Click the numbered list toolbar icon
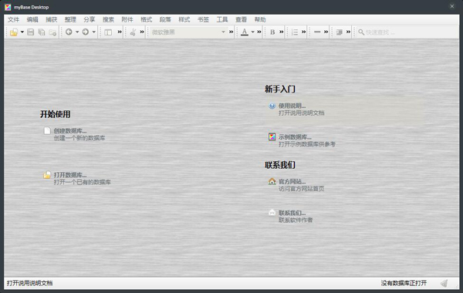 [x=295, y=32]
